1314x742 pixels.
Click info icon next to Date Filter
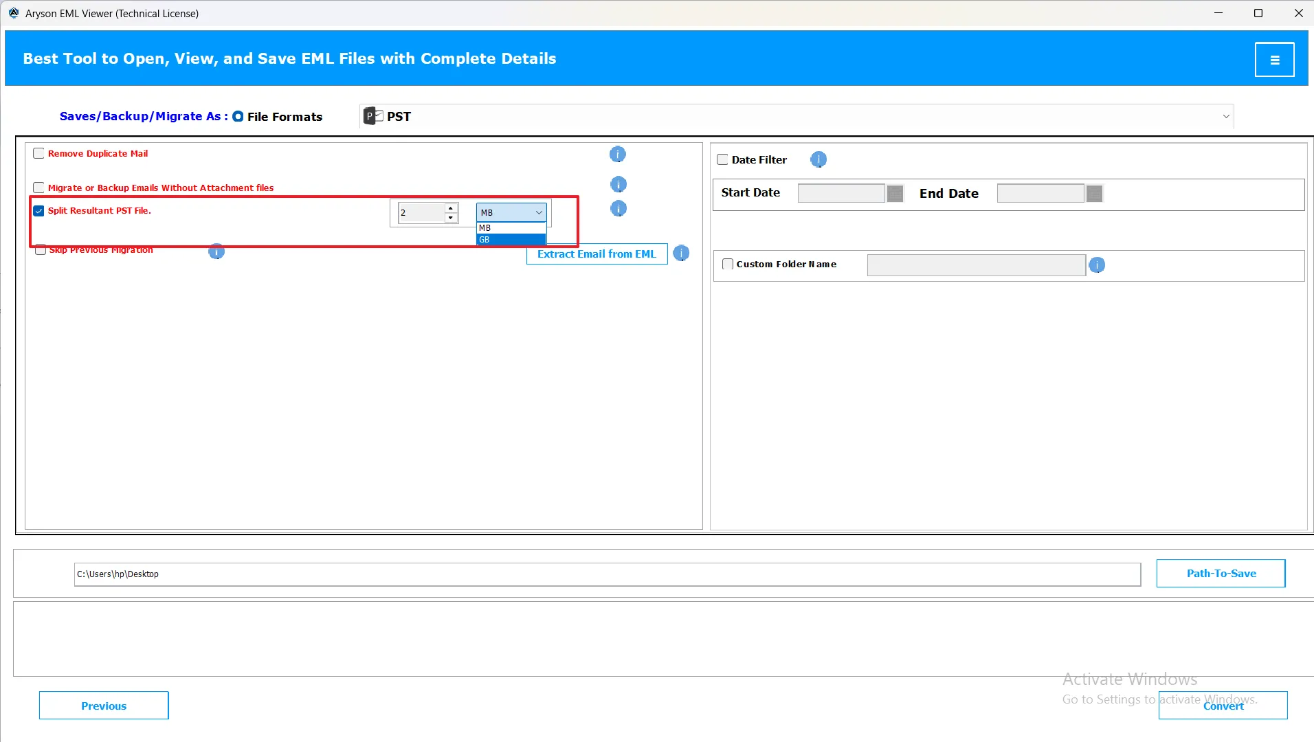pyautogui.click(x=818, y=159)
